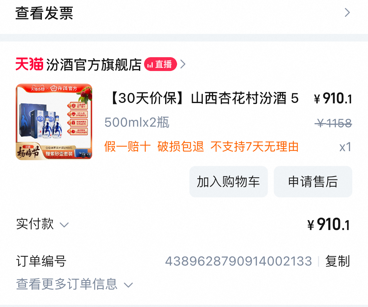Open the Fenjiu product thumbnail image
368x307 pixels.
click(x=54, y=122)
